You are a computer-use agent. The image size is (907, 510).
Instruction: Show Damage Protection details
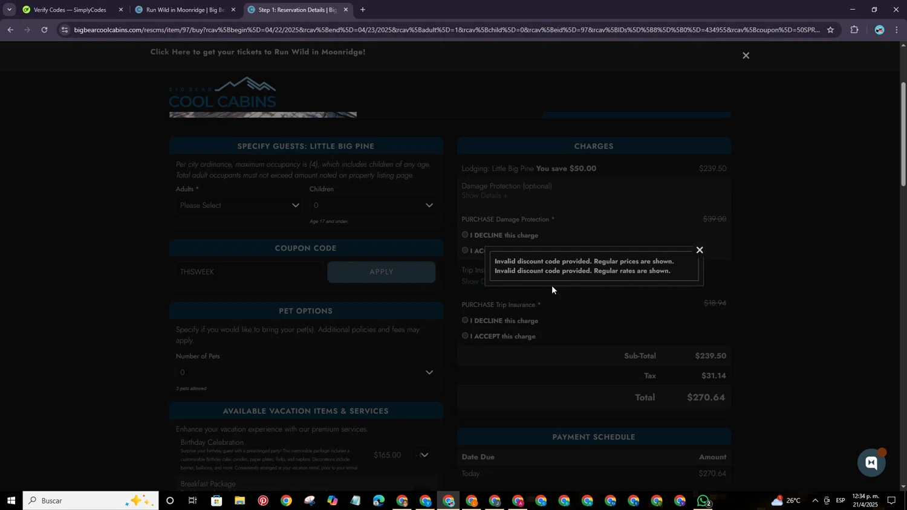click(484, 196)
